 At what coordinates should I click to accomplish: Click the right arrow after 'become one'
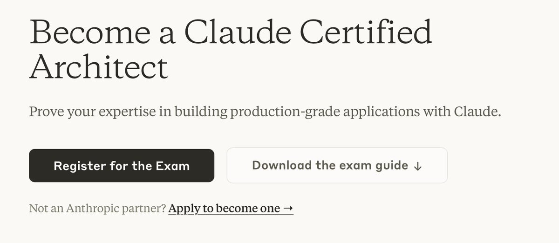point(288,209)
